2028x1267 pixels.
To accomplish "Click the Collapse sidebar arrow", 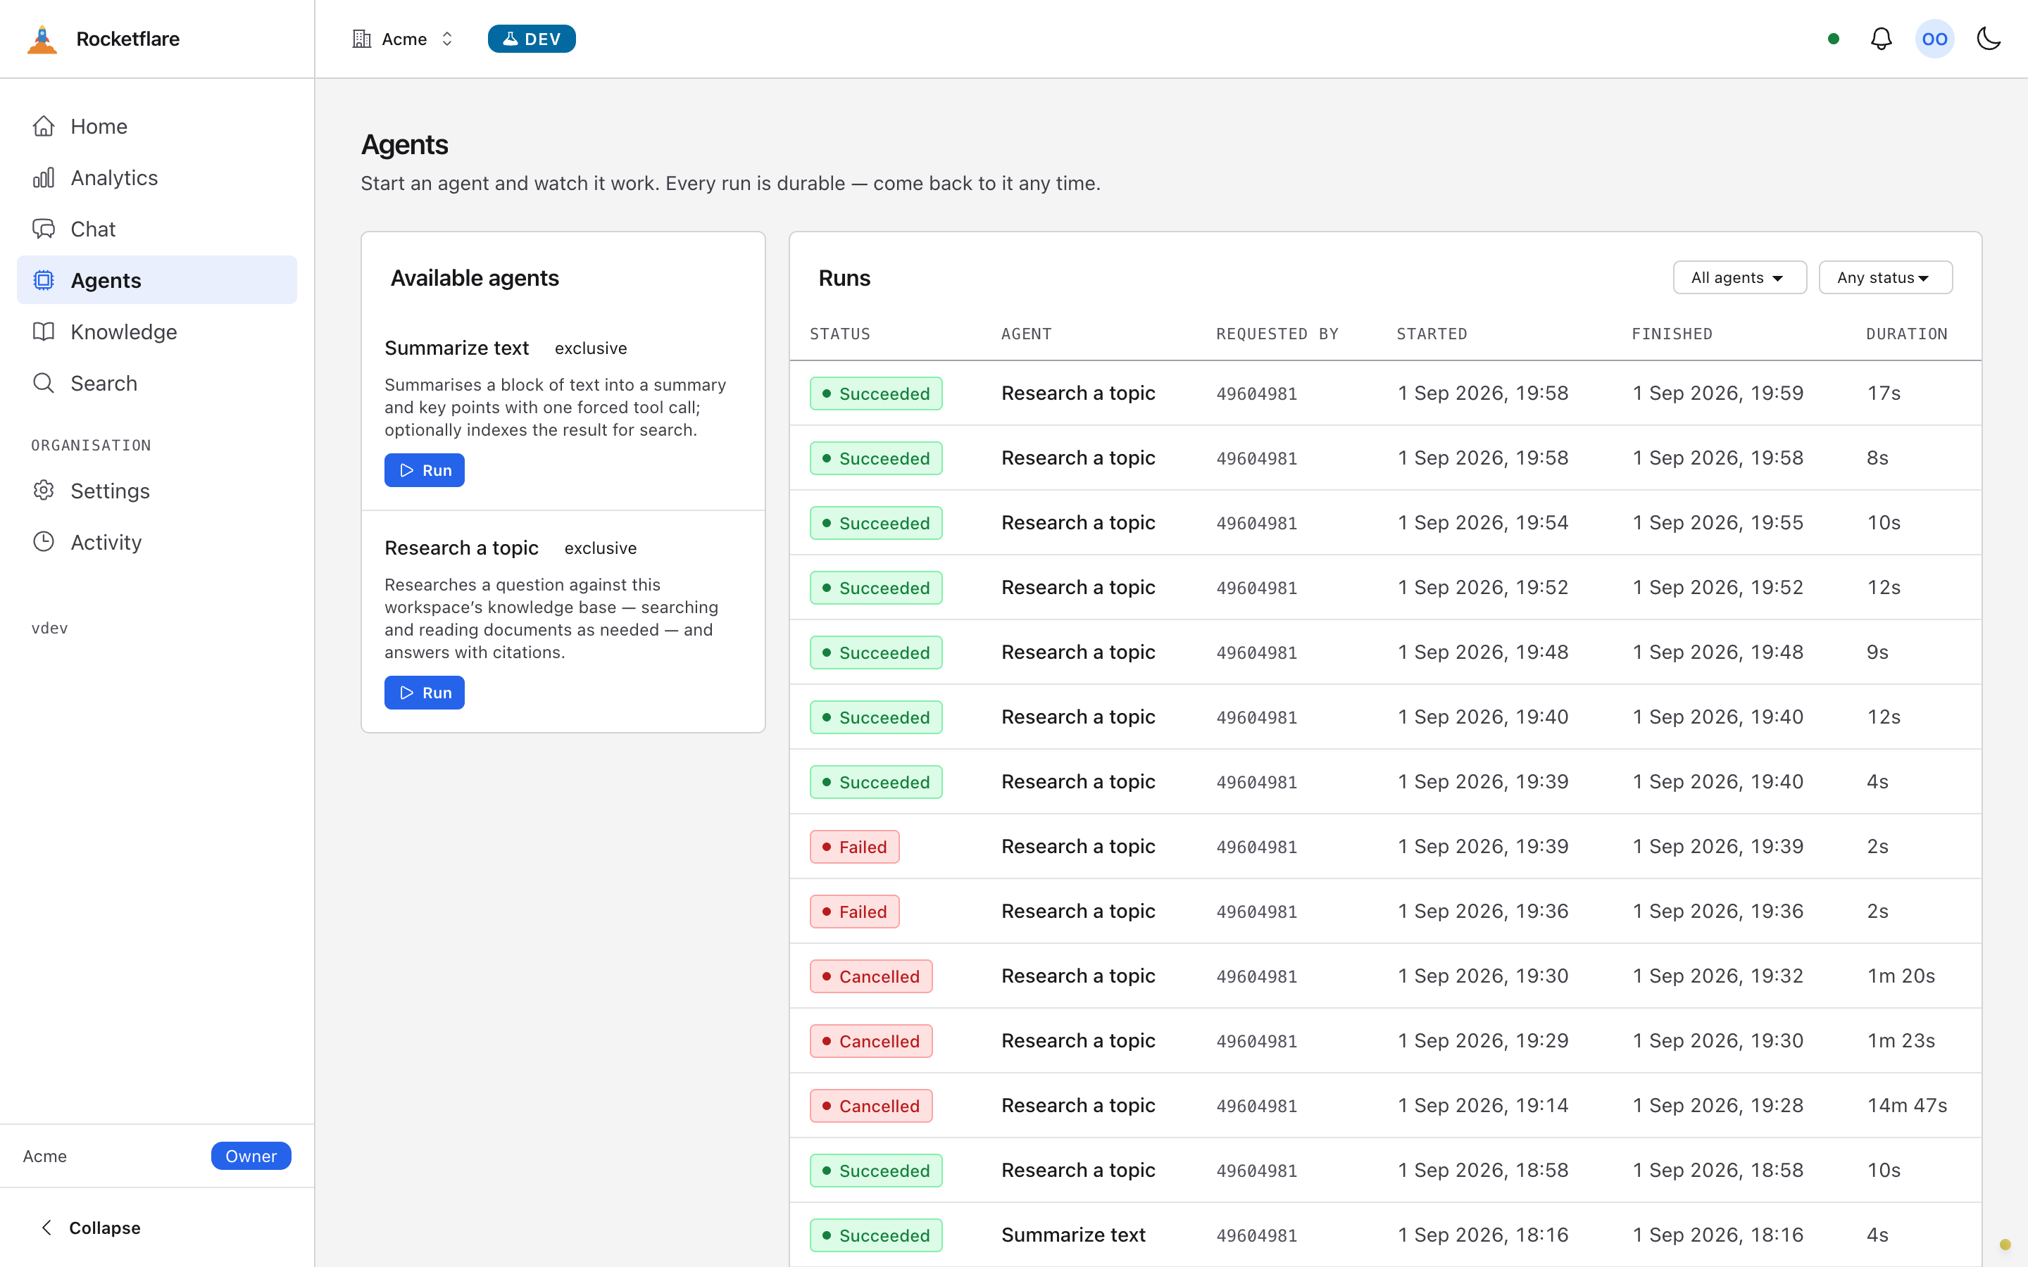I will tap(47, 1228).
